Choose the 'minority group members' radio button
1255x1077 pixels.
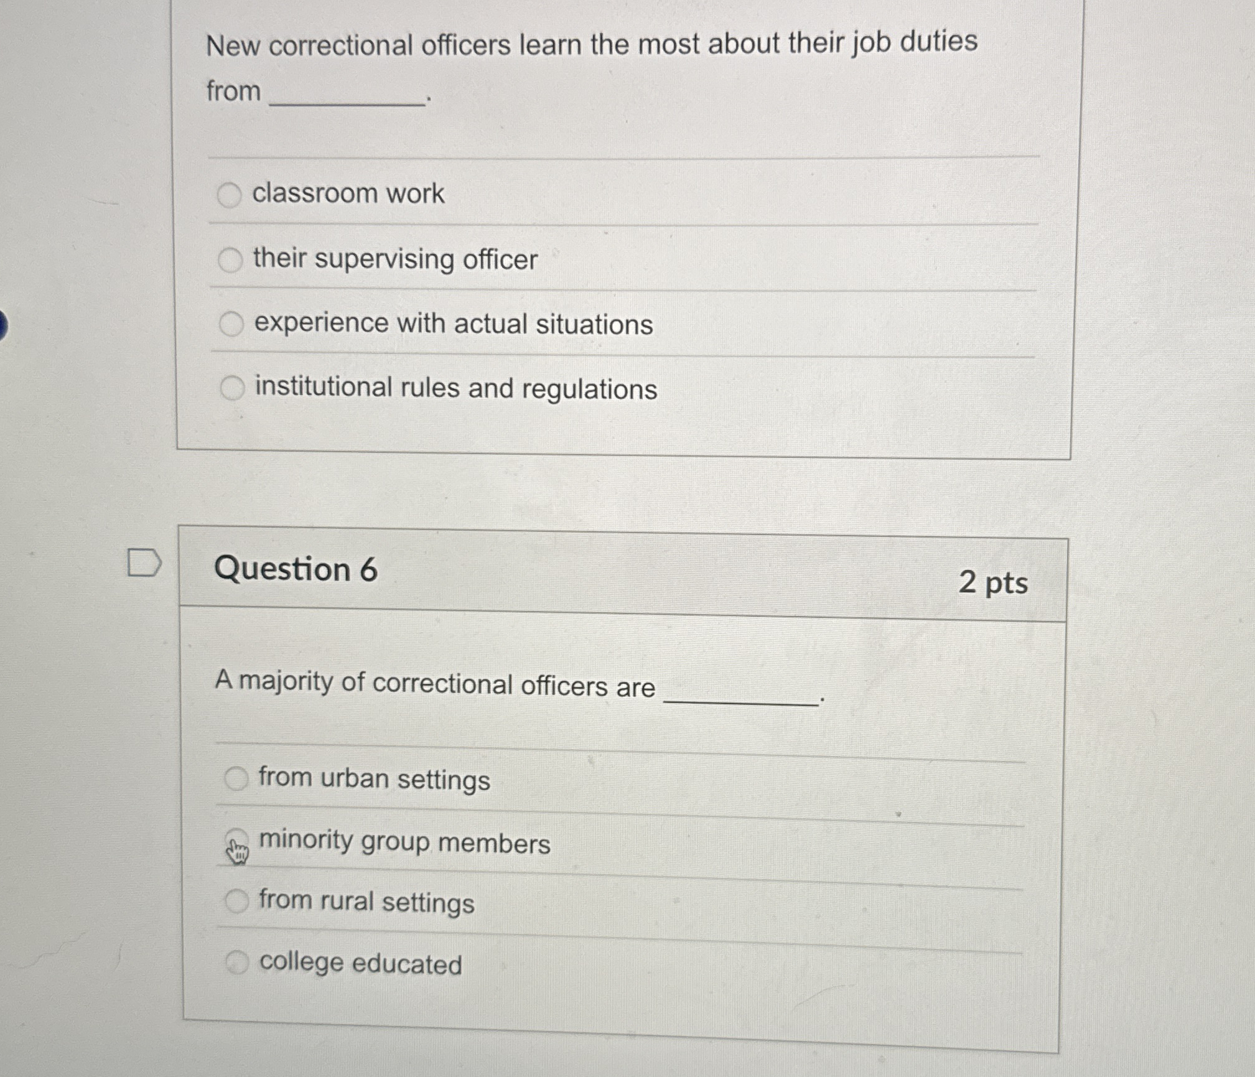(236, 839)
